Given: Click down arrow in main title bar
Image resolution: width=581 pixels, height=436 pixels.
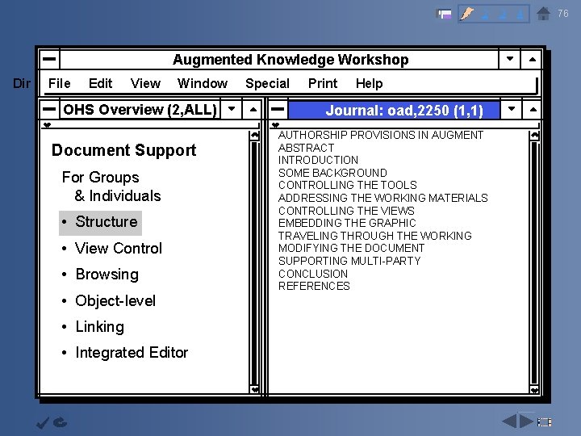Looking at the screenshot, I should click(x=510, y=59).
